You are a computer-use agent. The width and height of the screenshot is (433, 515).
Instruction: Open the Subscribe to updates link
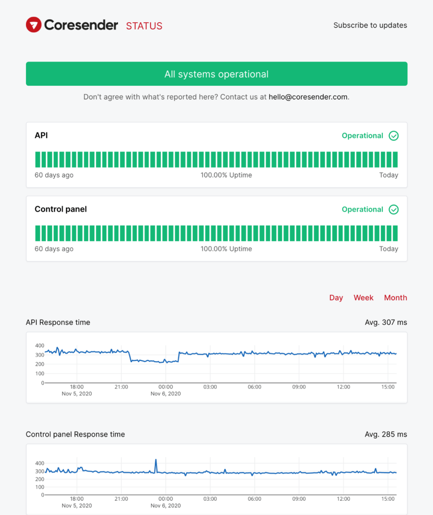371,25
